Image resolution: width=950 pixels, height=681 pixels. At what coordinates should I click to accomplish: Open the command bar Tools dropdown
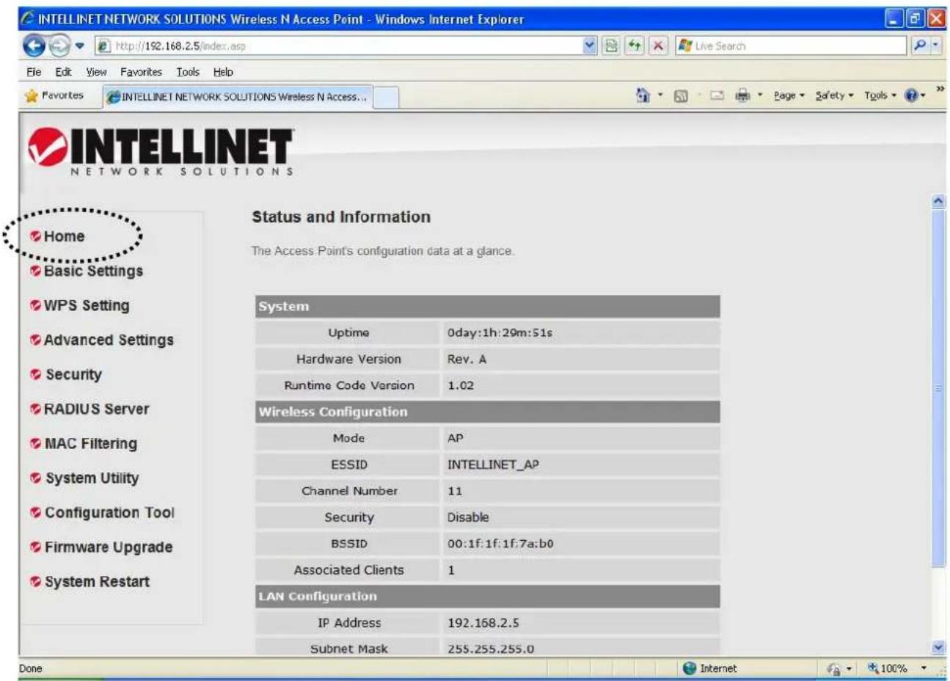point(880,95)
